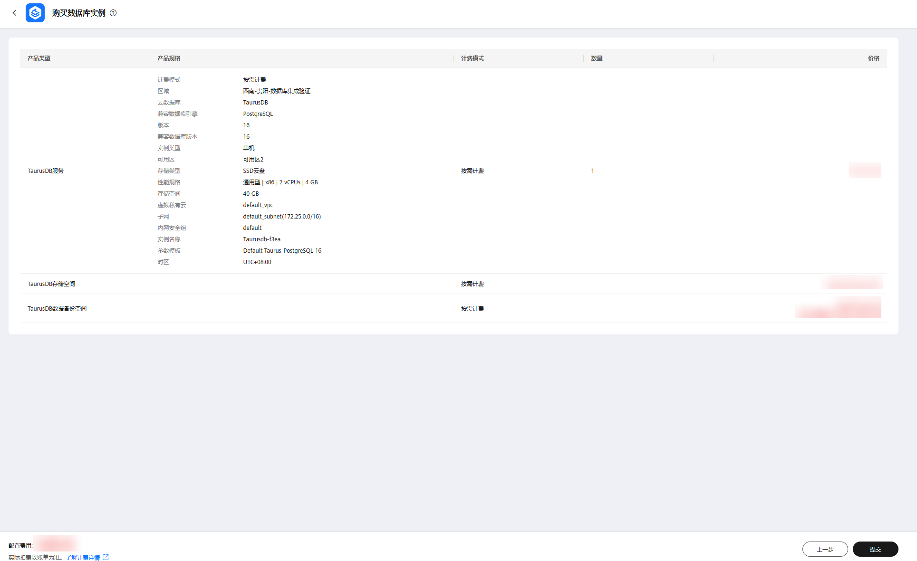Click the back arrow icon
The width and height of the screenshot is (917, 561).
click(x=14, y=13)
